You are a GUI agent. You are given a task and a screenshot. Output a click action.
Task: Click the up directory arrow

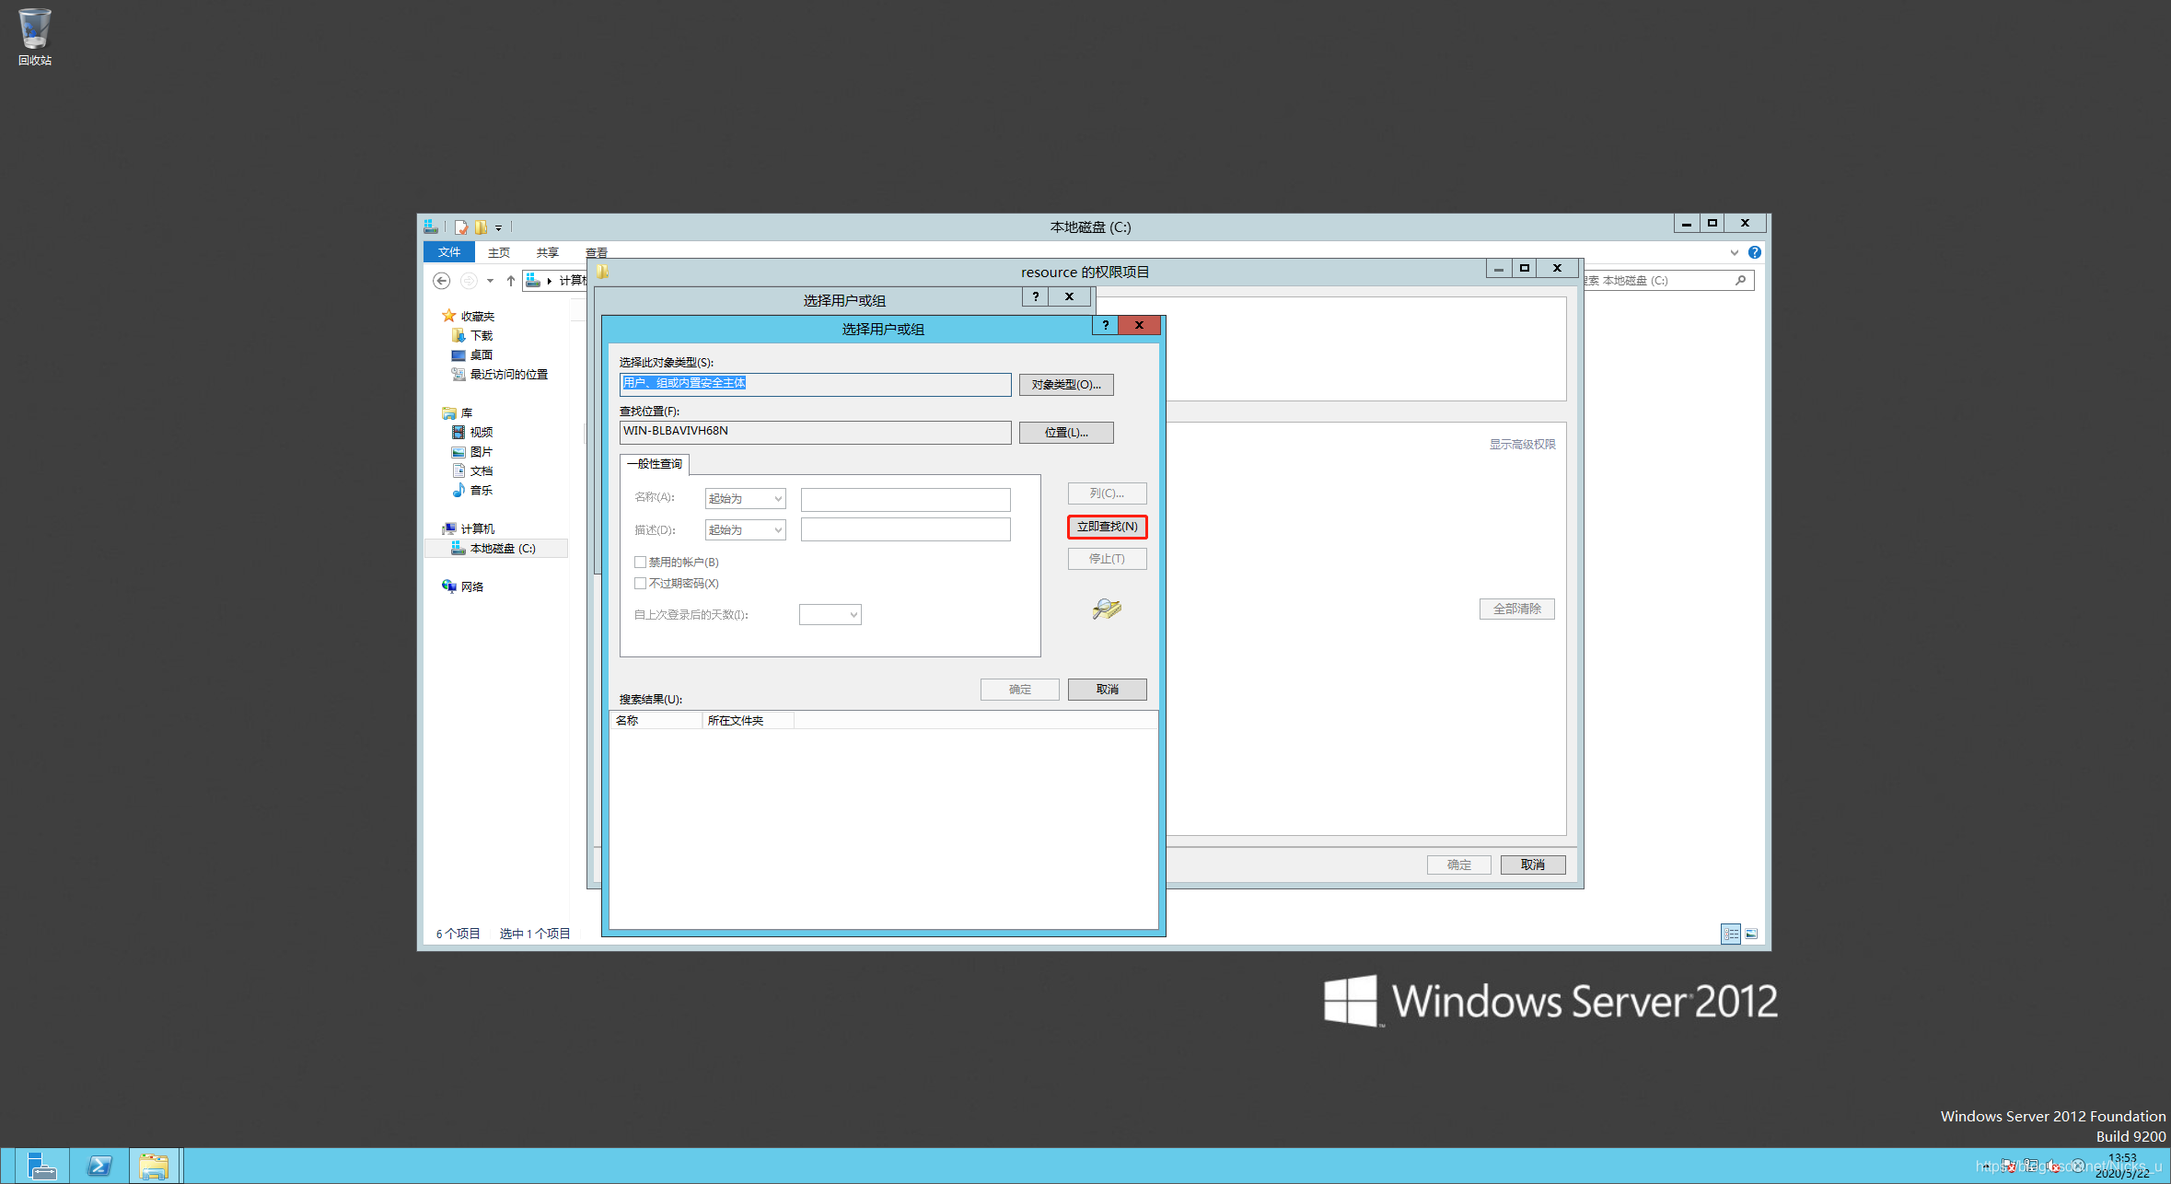(x=511, y=281)
